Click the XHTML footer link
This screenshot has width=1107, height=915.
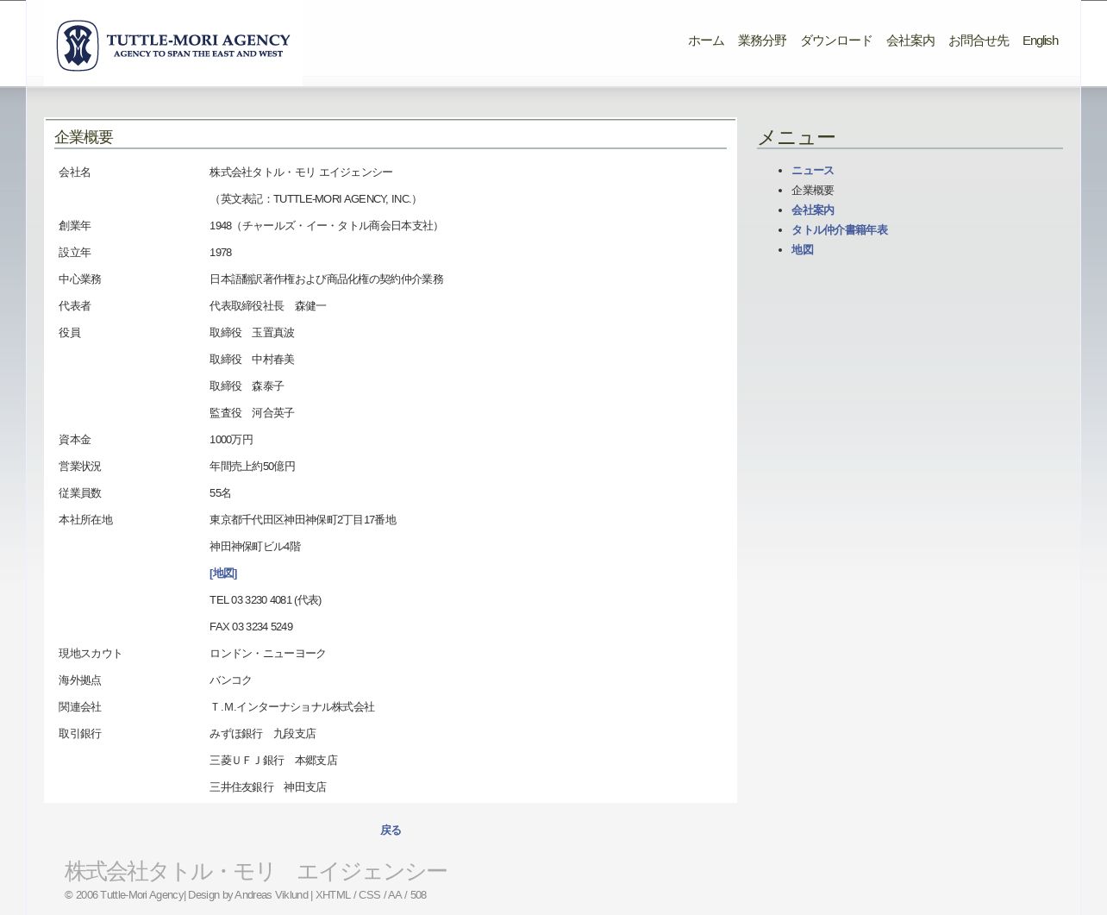point(333,895)
